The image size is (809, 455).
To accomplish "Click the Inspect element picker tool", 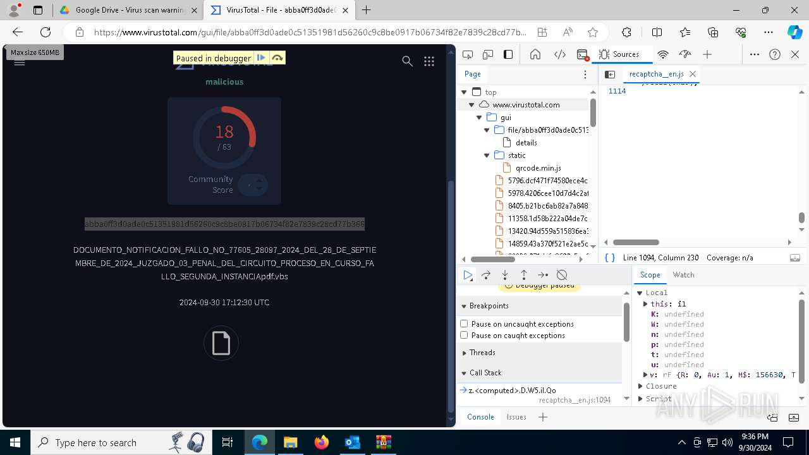I will (468, 54).
